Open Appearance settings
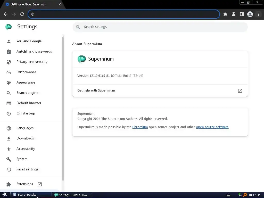 26,82
